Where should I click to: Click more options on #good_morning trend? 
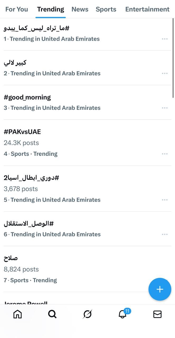coord(165,108)
